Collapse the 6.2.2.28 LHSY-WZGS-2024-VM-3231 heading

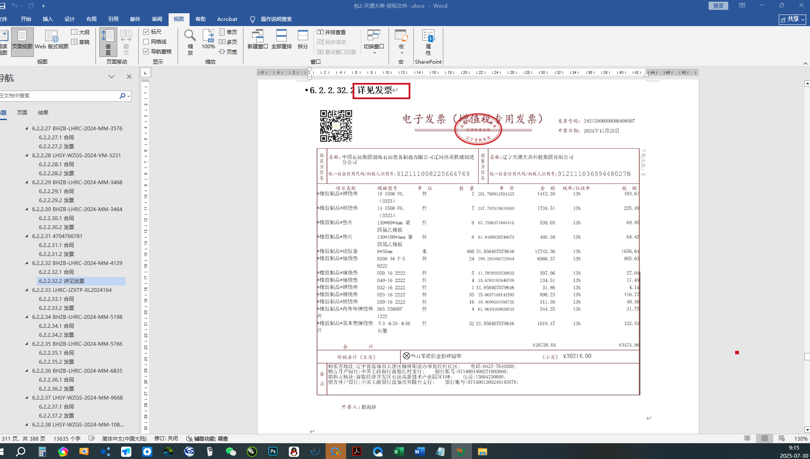[x=27, y=155]
